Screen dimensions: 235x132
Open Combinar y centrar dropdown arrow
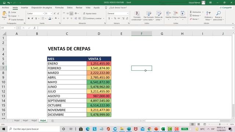click(x=104, y=18)
